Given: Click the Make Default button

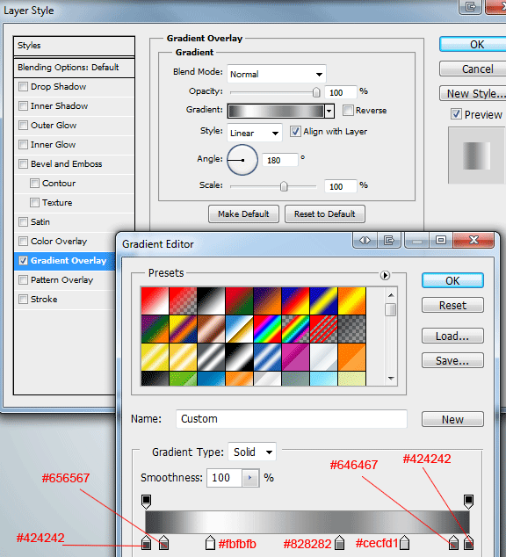Looking at the screenshot, I should 243,213.
